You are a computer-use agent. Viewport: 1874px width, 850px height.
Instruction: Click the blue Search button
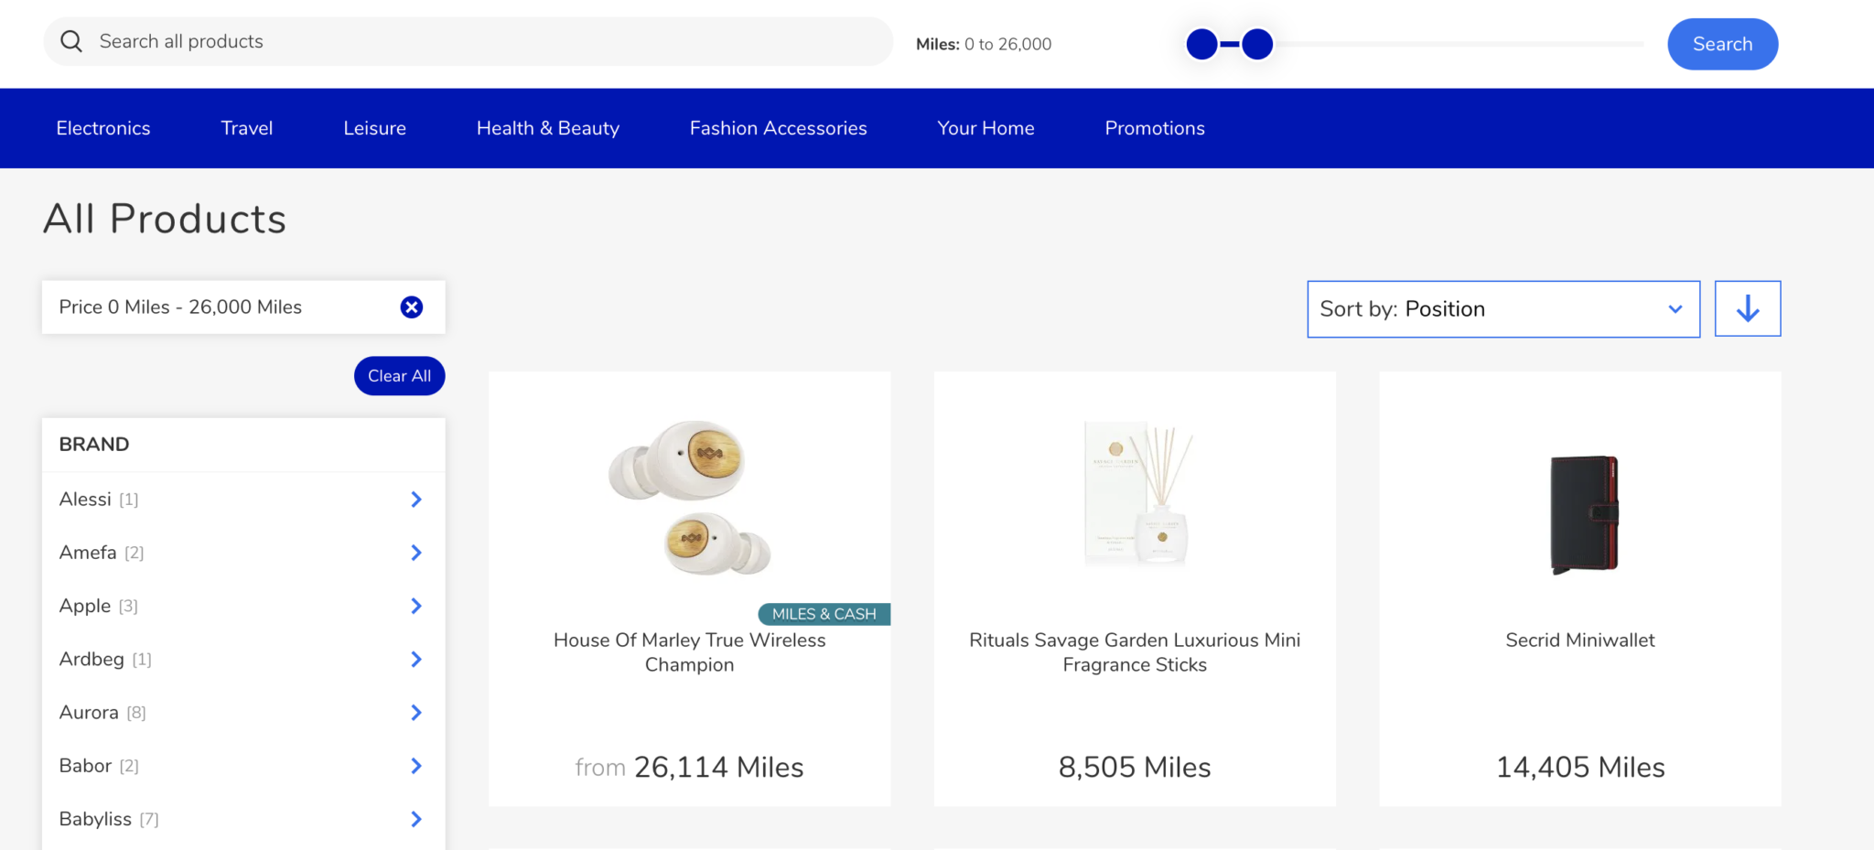[x=1723, y=44]
